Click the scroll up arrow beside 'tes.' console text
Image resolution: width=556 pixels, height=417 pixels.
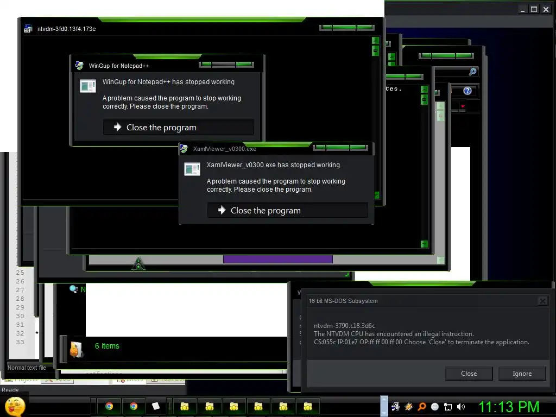point(424,90)
